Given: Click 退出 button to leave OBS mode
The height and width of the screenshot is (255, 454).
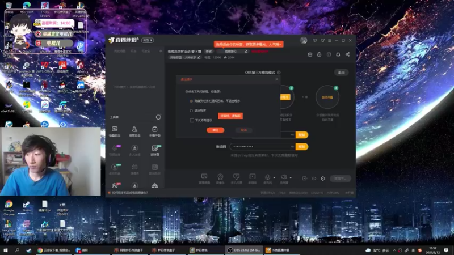Looking at the screenshot, I should click(342, 73).
